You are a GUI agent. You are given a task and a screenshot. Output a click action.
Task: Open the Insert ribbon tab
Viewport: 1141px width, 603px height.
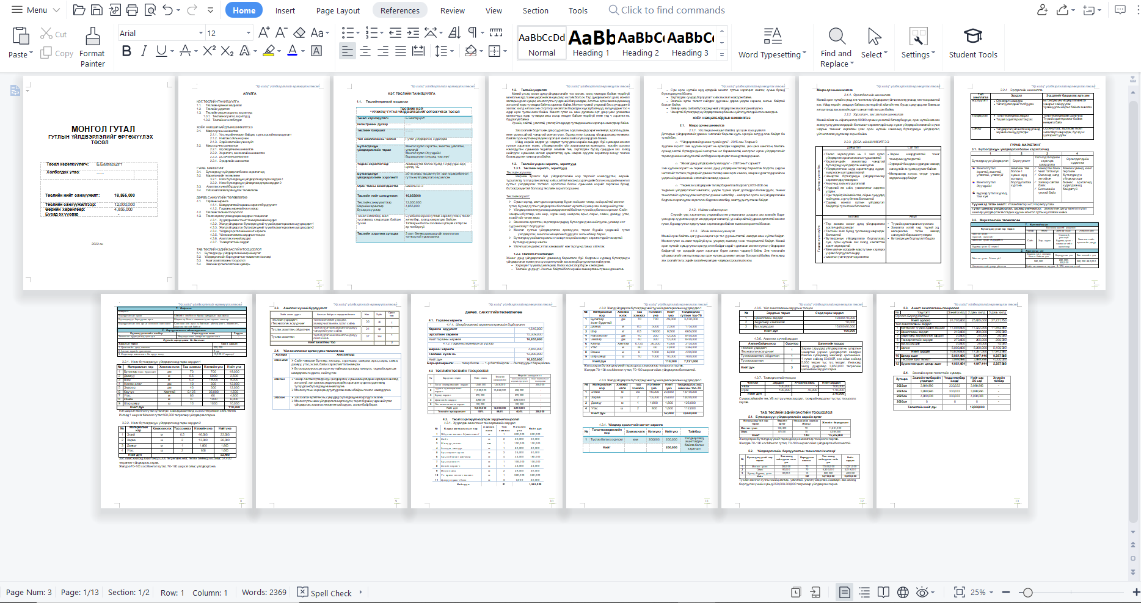pyautogui.click(x=285, y=10)
